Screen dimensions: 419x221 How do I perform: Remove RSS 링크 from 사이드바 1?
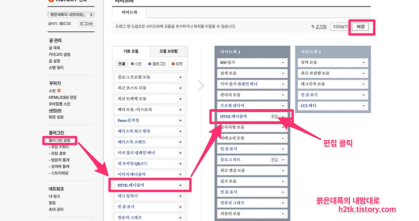283,62
